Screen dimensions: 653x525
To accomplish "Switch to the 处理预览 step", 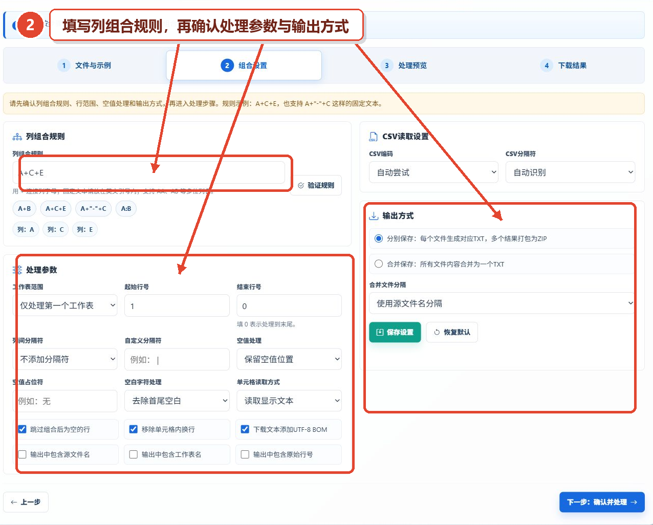I will point(404,65).
